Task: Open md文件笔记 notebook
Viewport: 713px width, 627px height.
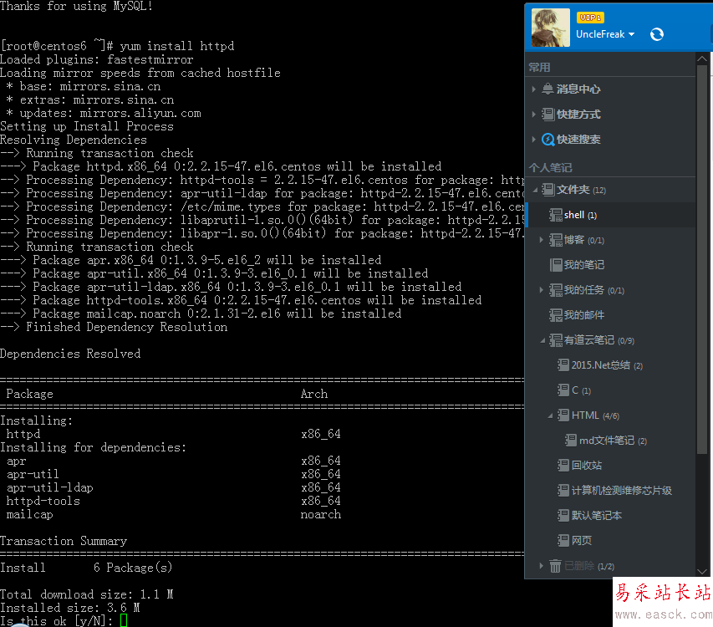Action: [x=613, y=440]
